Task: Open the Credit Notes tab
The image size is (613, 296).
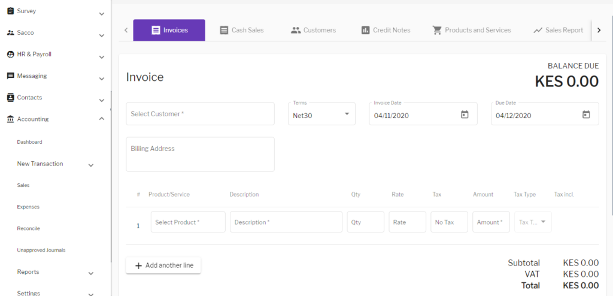Action: point(386,30)
